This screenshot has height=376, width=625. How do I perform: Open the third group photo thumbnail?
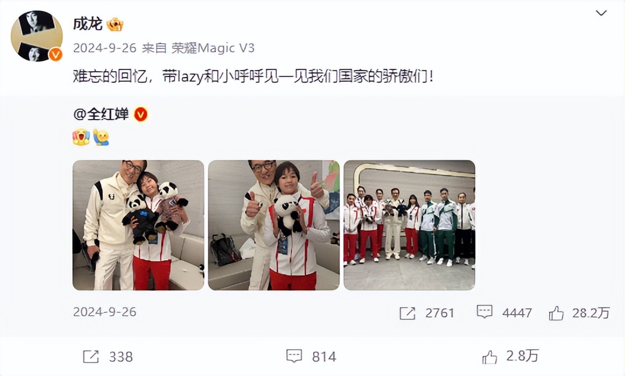[409, 225]
